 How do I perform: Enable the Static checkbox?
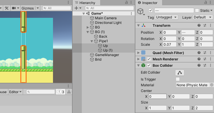pos(197,10)
